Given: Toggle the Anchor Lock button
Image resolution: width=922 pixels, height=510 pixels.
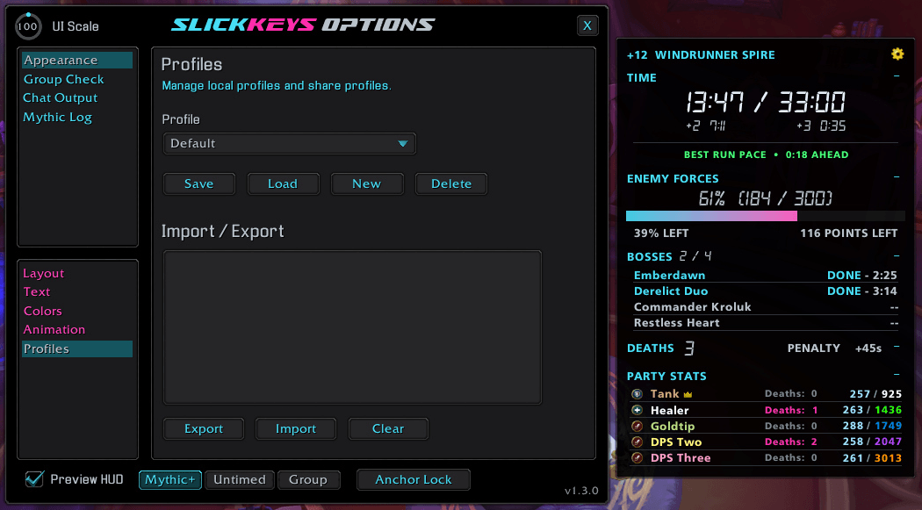Looking at the screenshot, I should 414,480.
